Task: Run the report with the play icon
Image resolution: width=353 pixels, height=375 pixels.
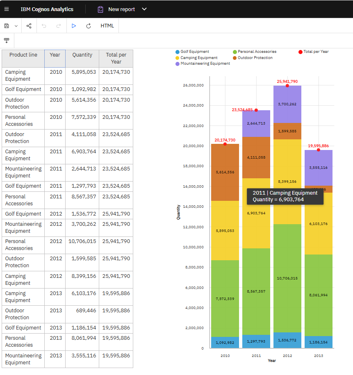Action: [74, 25]
